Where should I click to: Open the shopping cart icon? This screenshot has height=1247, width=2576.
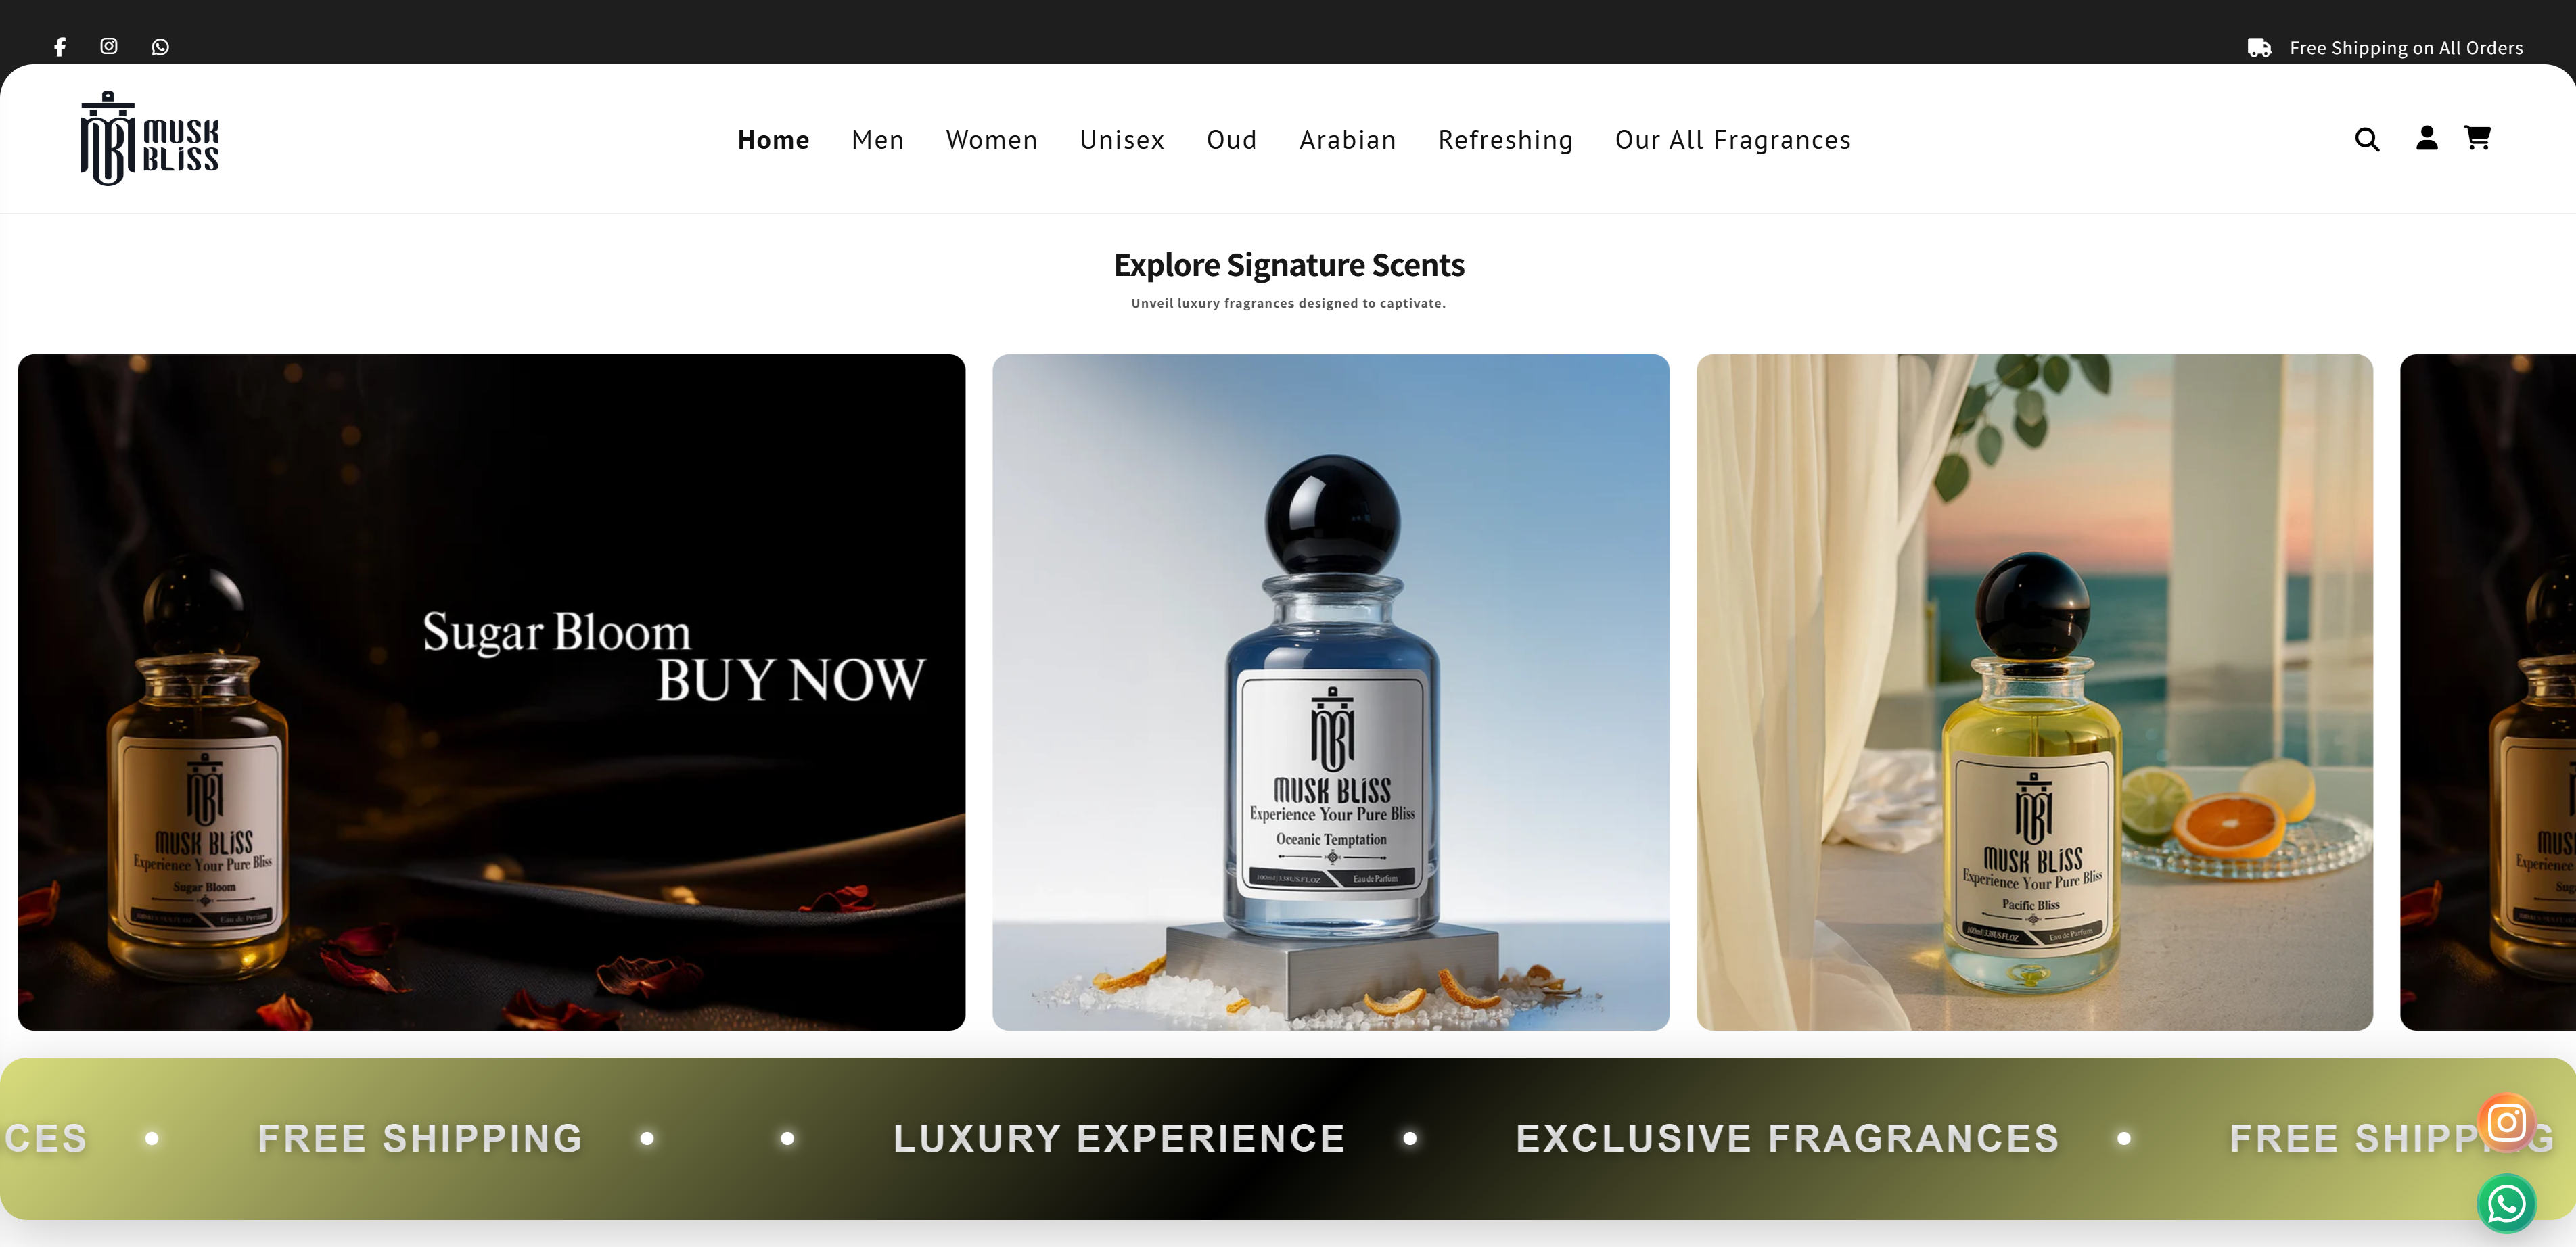(x=2477, y=137)
